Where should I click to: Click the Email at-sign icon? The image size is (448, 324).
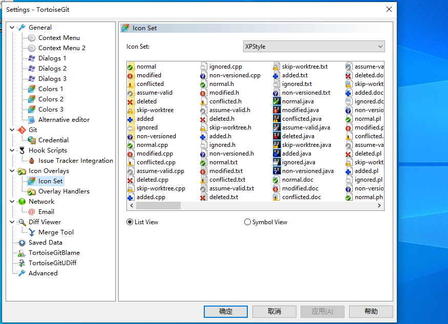pyautogui.click(x=32, y=212)
